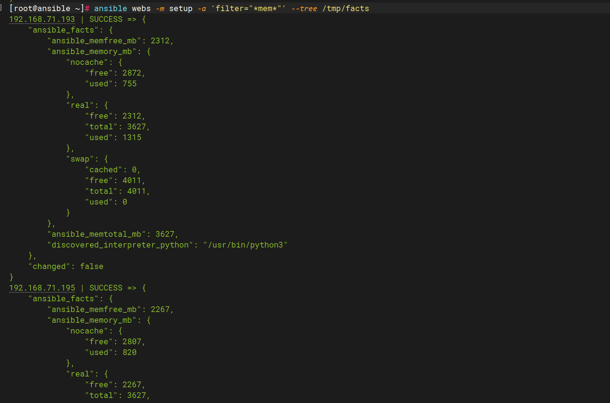Image resolution: width=610 pixels, height=403 pixels.
Task: Click the nocache "used": 820 line
Action: pyautogui.click(x=111, y=352)
